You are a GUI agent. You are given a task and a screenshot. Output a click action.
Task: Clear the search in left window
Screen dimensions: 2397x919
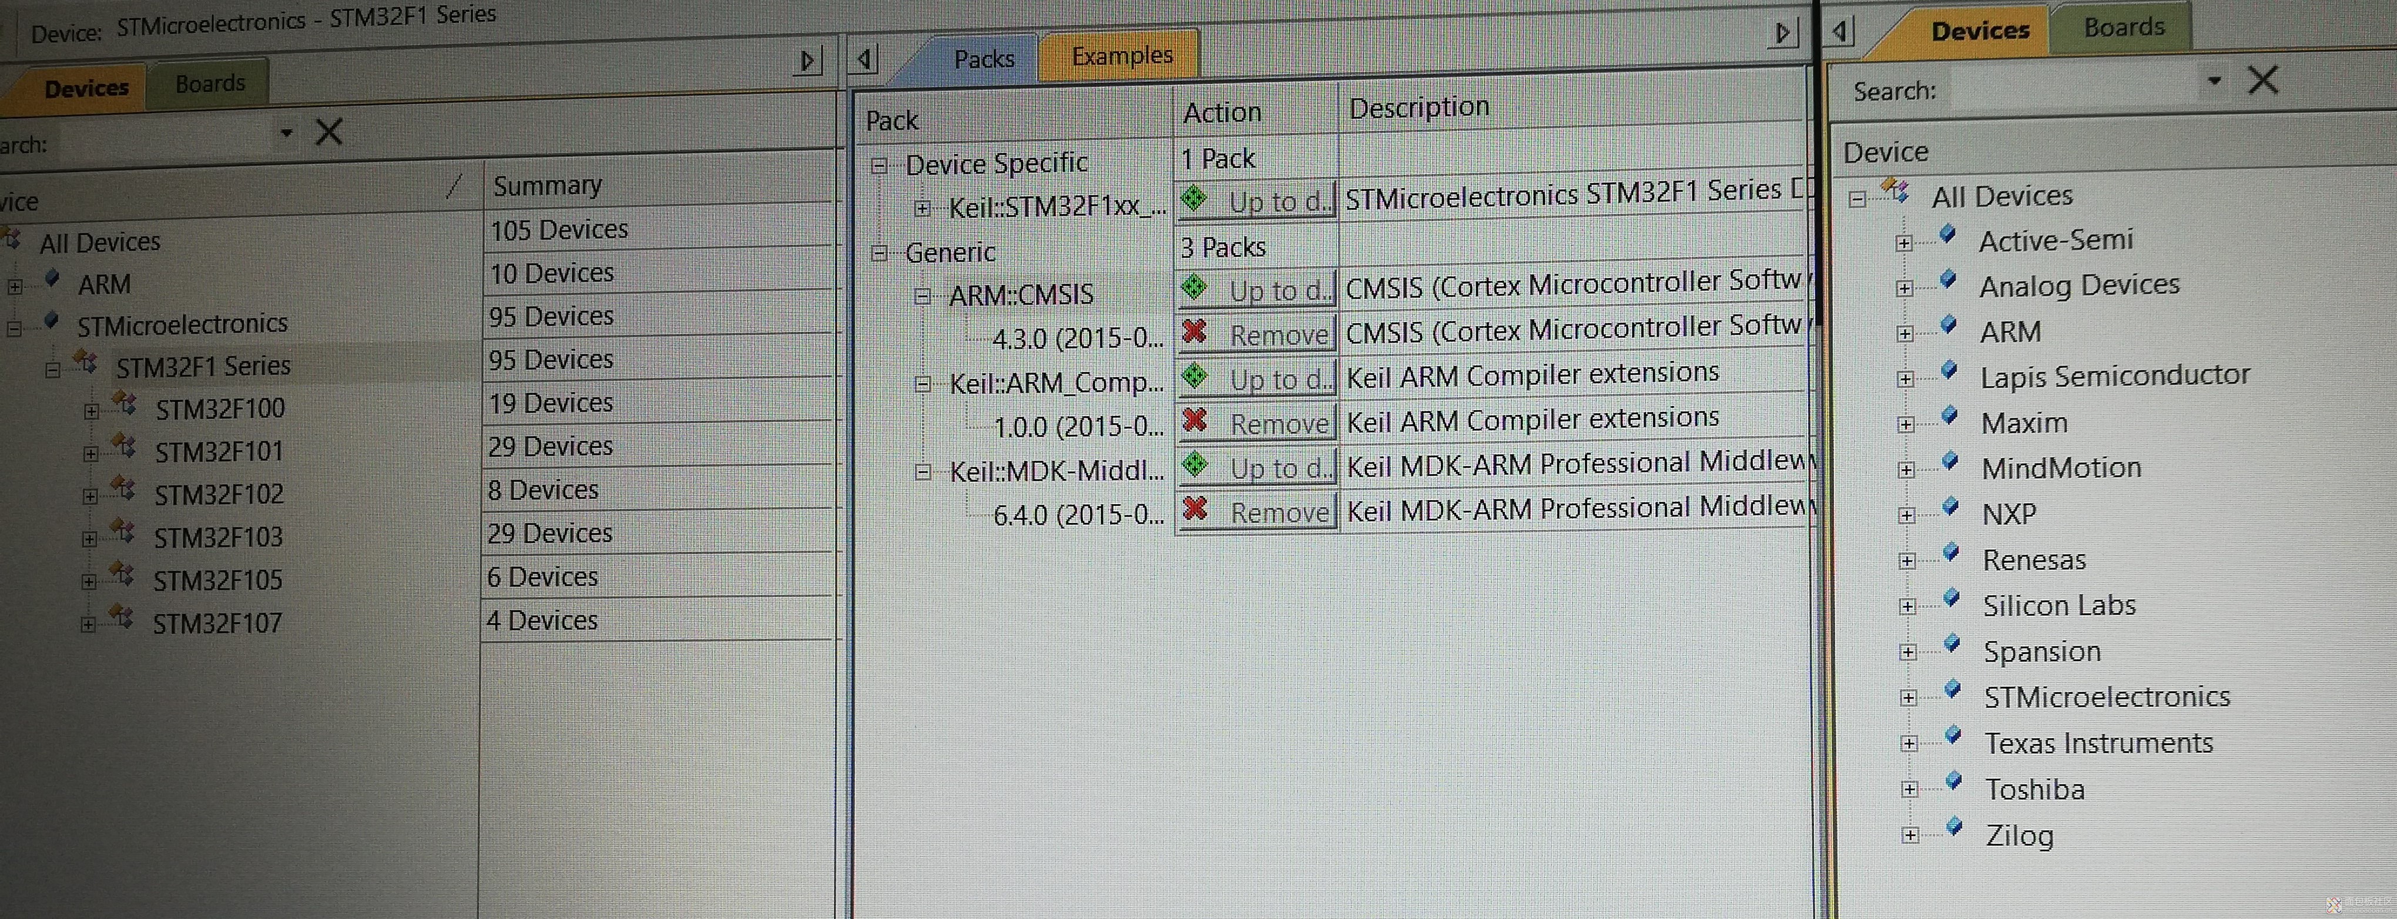(330, 132)
